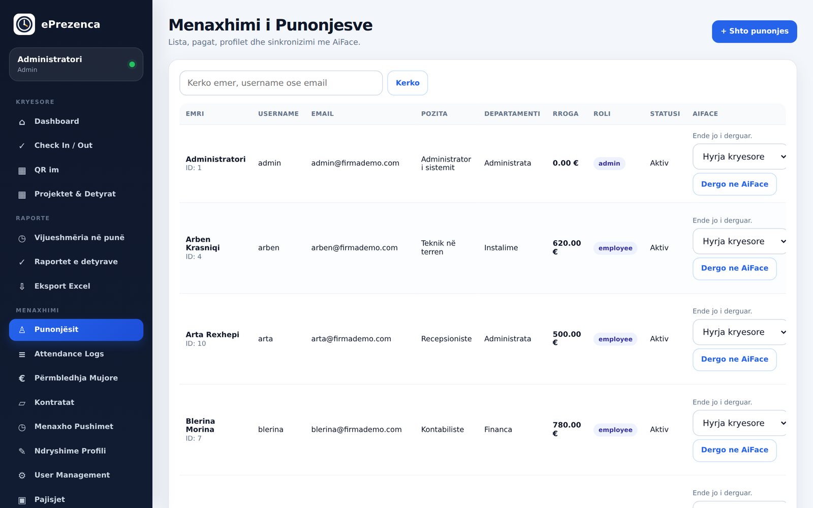
Task: Click the Financa department cell
Action: 498,430
